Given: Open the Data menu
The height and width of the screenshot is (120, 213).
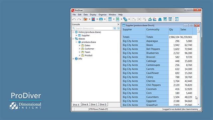Looking at the screenshot, I should click(x=86, y=15).
